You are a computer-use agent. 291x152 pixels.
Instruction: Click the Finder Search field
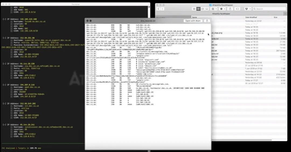[x=269, y=9]
